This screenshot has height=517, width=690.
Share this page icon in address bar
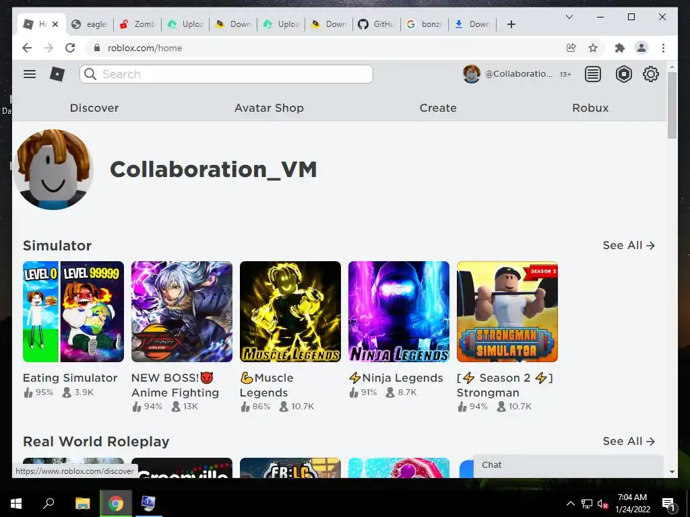click(x=571, y=48)
